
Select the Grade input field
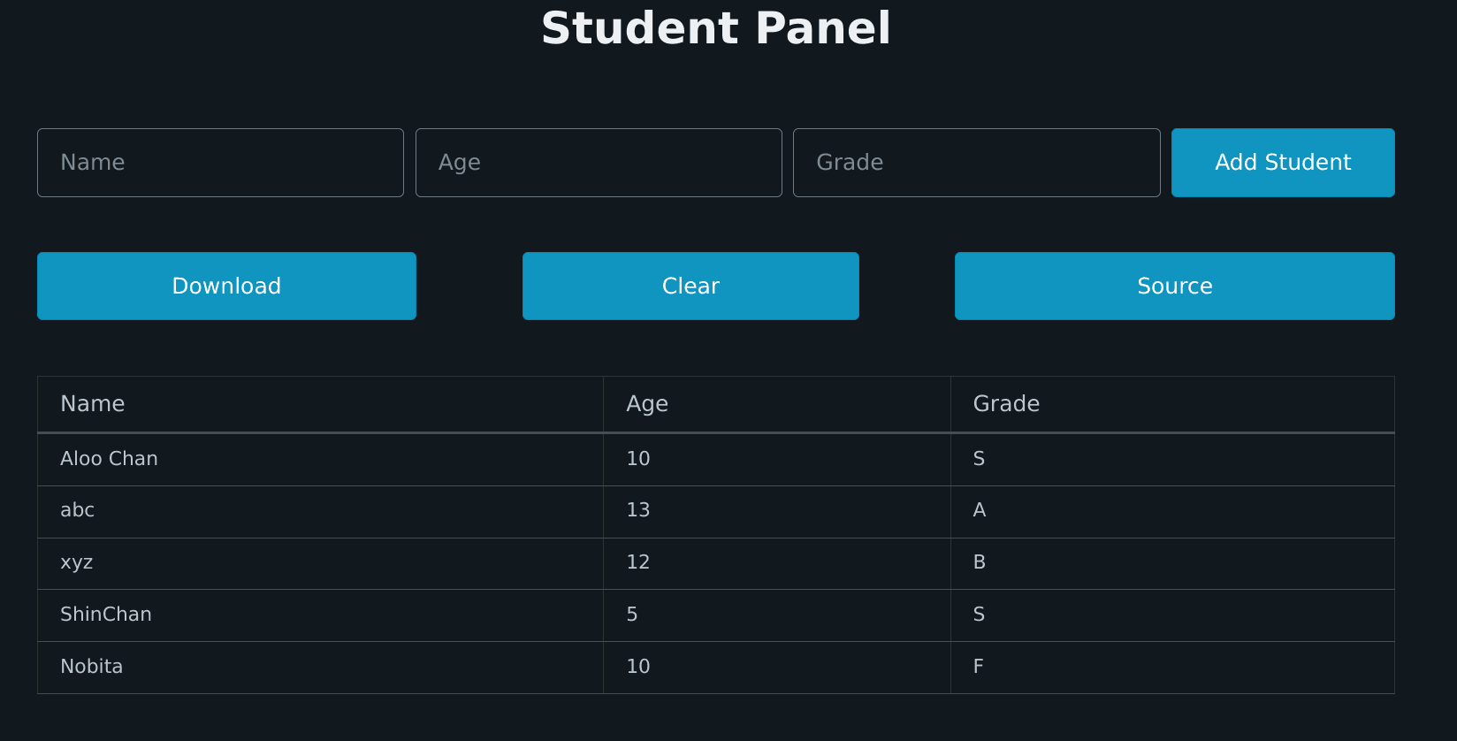pos(976,163)
